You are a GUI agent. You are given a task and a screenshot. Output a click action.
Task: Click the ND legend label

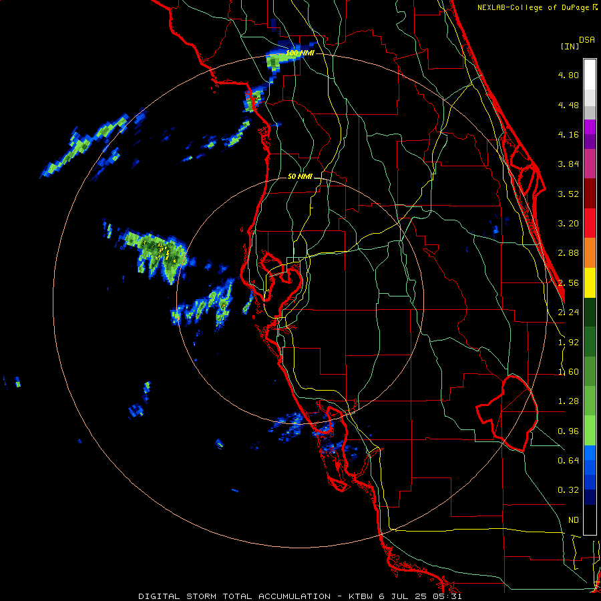point(574,520)
